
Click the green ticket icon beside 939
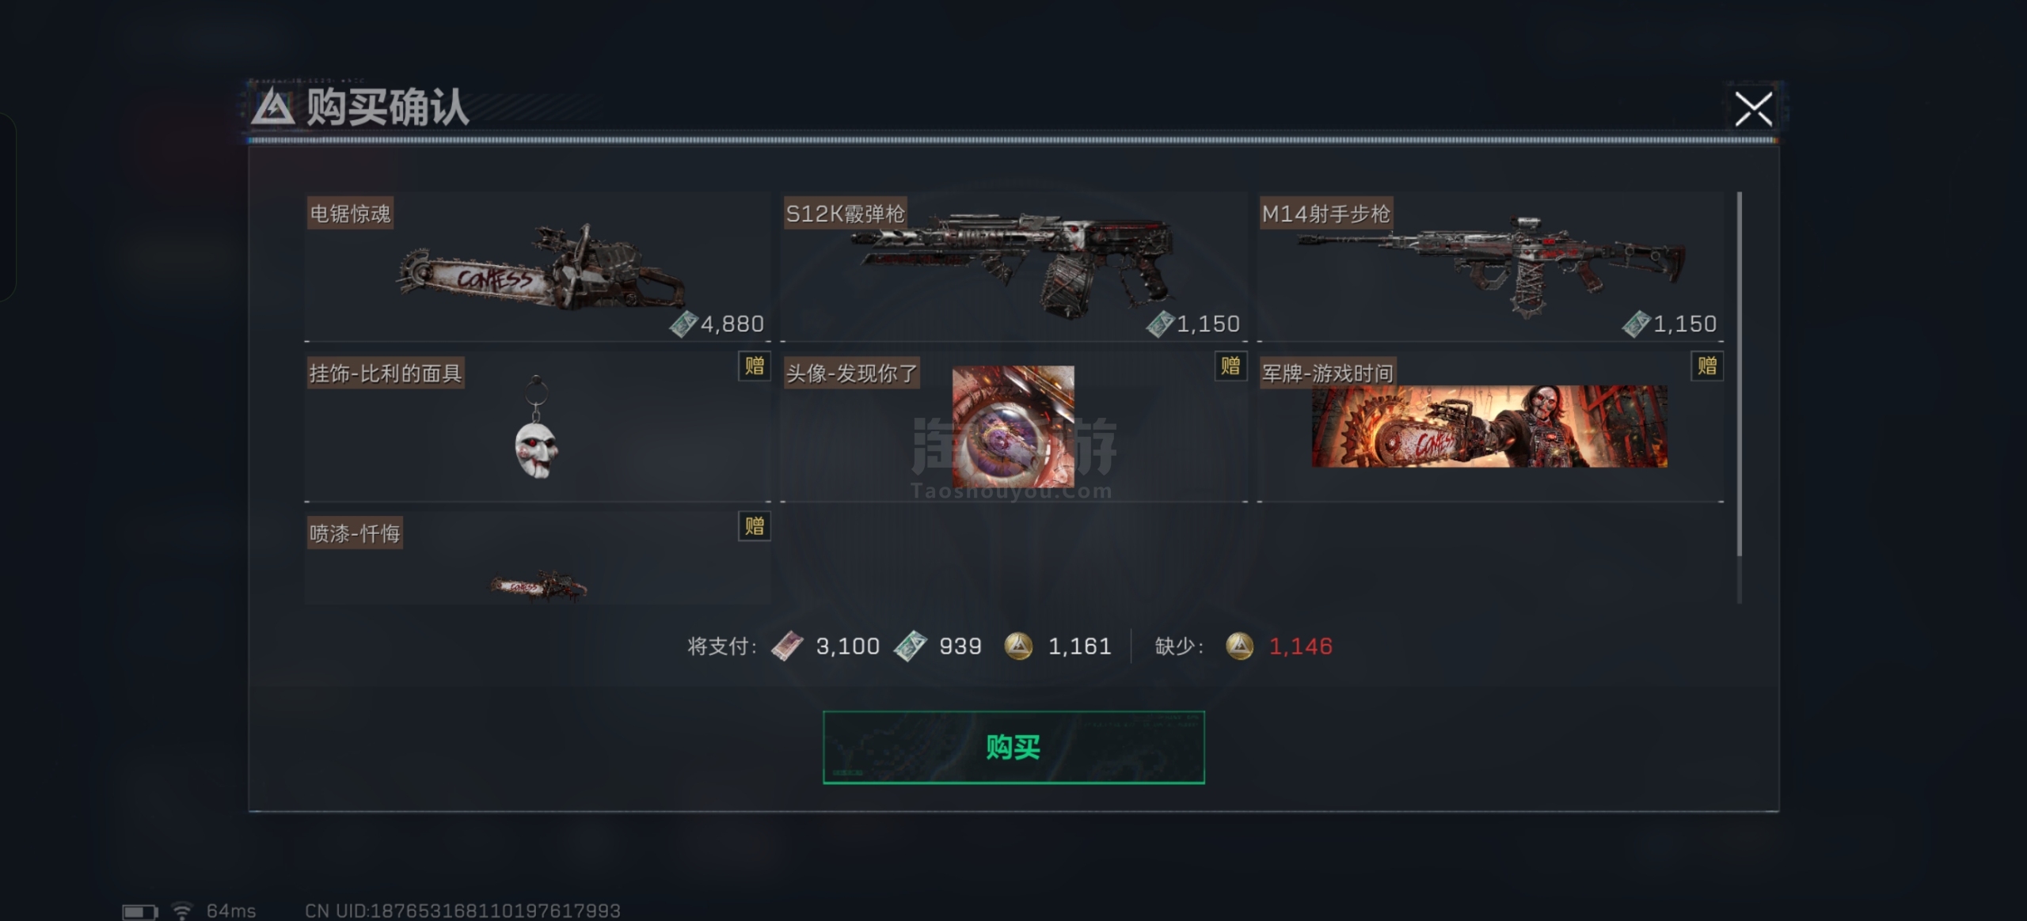coord(911,646)
